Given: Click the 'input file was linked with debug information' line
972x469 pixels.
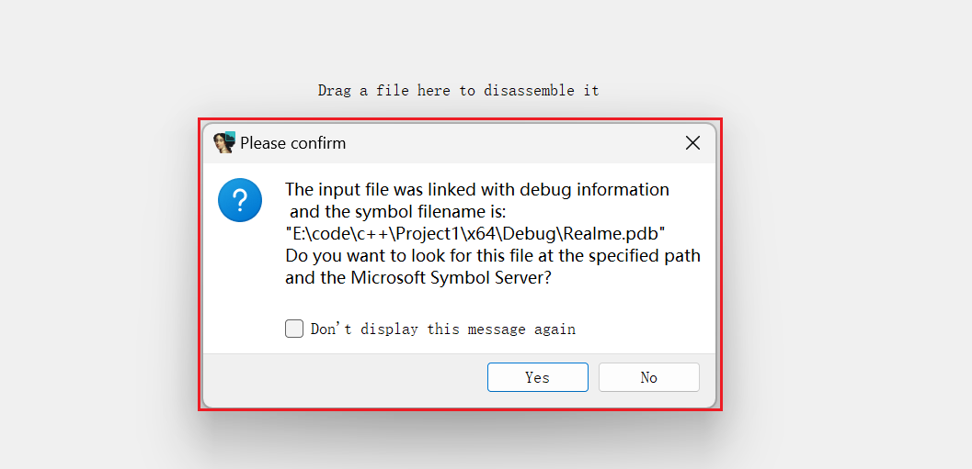Looking at the screenshot, I should point(477,189).
